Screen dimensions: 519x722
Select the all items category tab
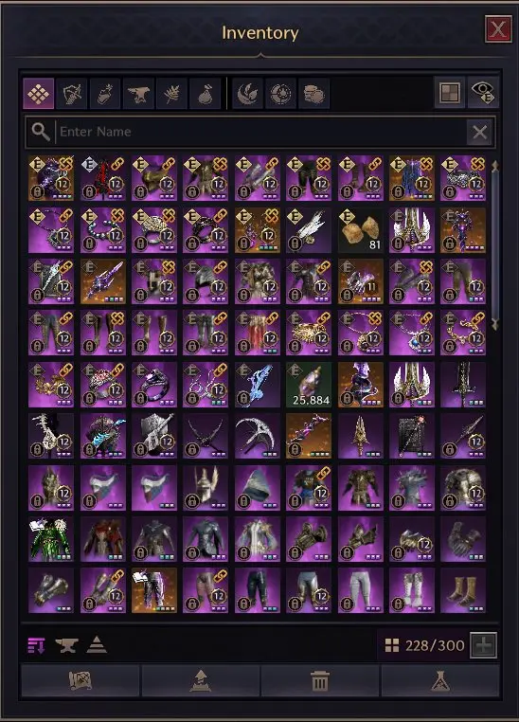click(x=39, y=94)
